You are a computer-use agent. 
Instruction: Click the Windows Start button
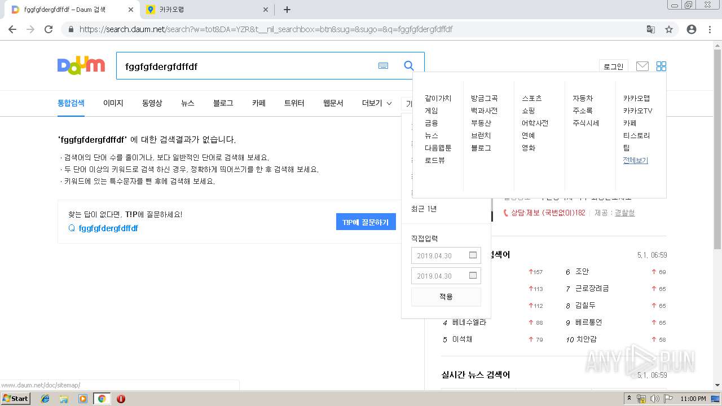click(15, 399)
